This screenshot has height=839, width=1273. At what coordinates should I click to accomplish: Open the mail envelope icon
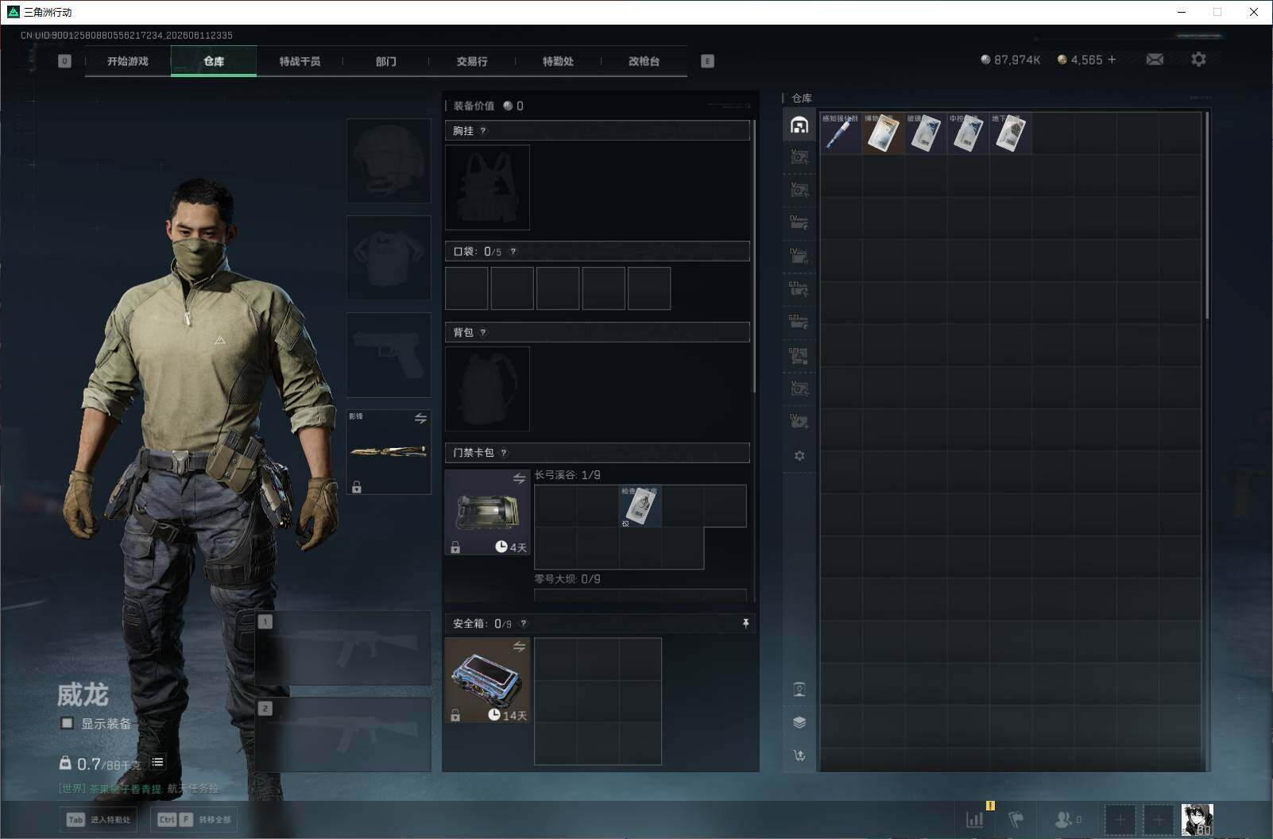[x=1155, y=60]
